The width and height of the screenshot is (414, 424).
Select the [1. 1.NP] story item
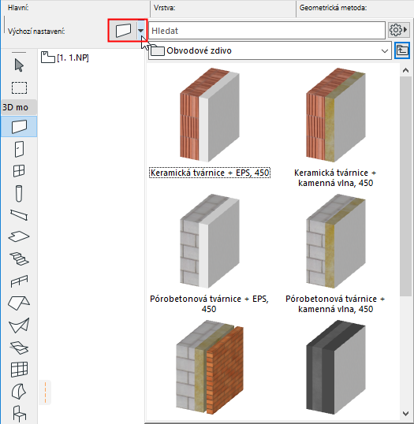(x=65, y=58)
